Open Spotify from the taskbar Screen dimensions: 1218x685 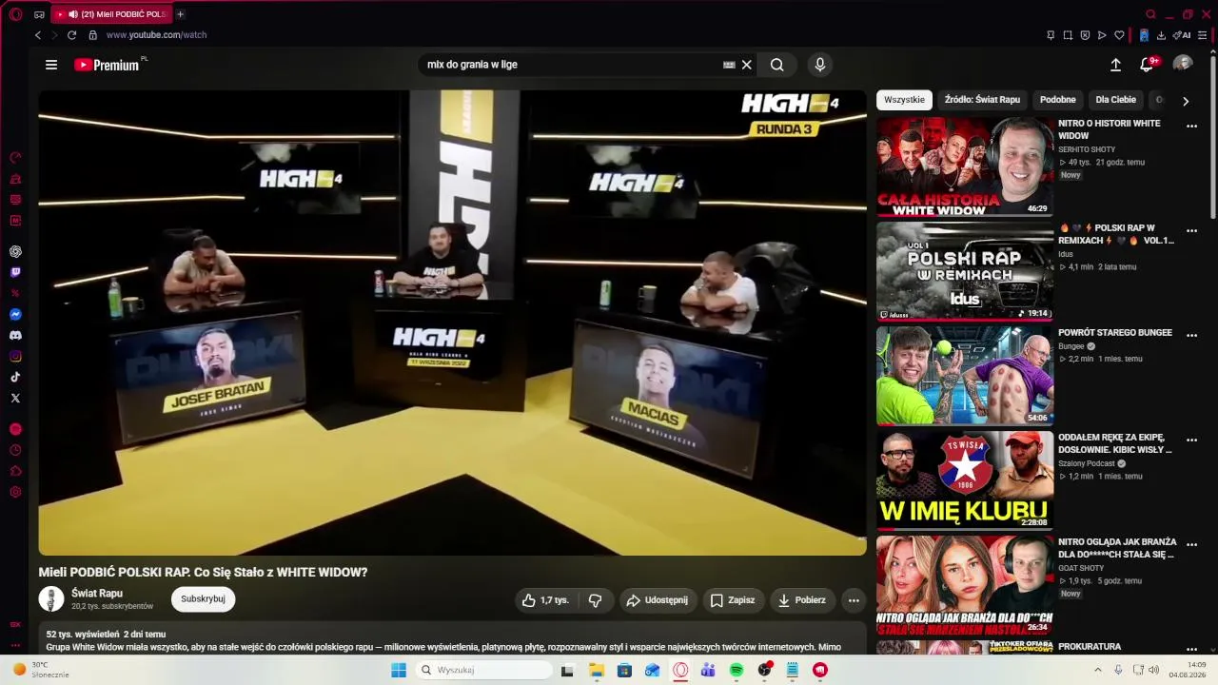pos(736,670)
